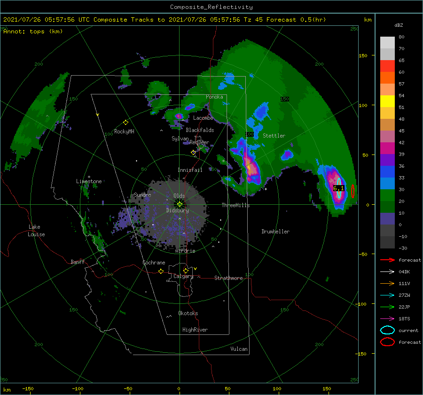Click the bright green 30 dBZ swatch
The height and width of the screenshot is (395, 423).
(x=387, y=195)
